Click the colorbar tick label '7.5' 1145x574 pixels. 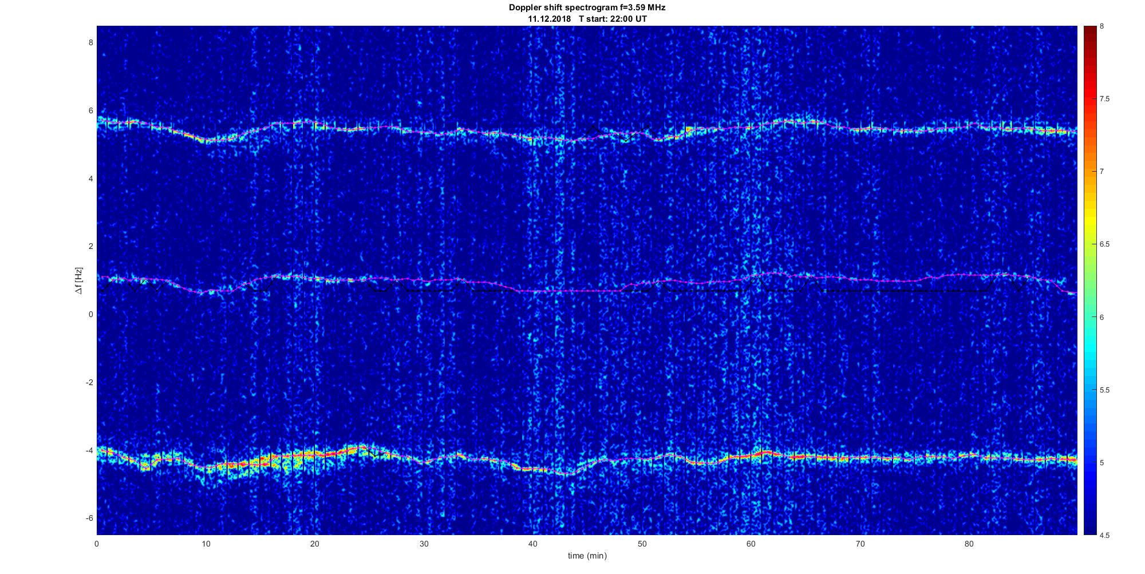click(x=1104, y=99)
